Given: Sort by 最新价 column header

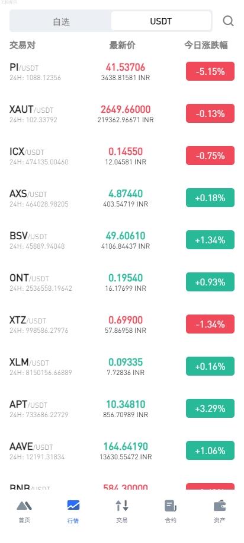Looking at the screenshot, I should (123, 45).
